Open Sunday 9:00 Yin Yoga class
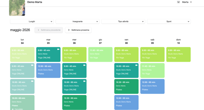 (178, 55)
